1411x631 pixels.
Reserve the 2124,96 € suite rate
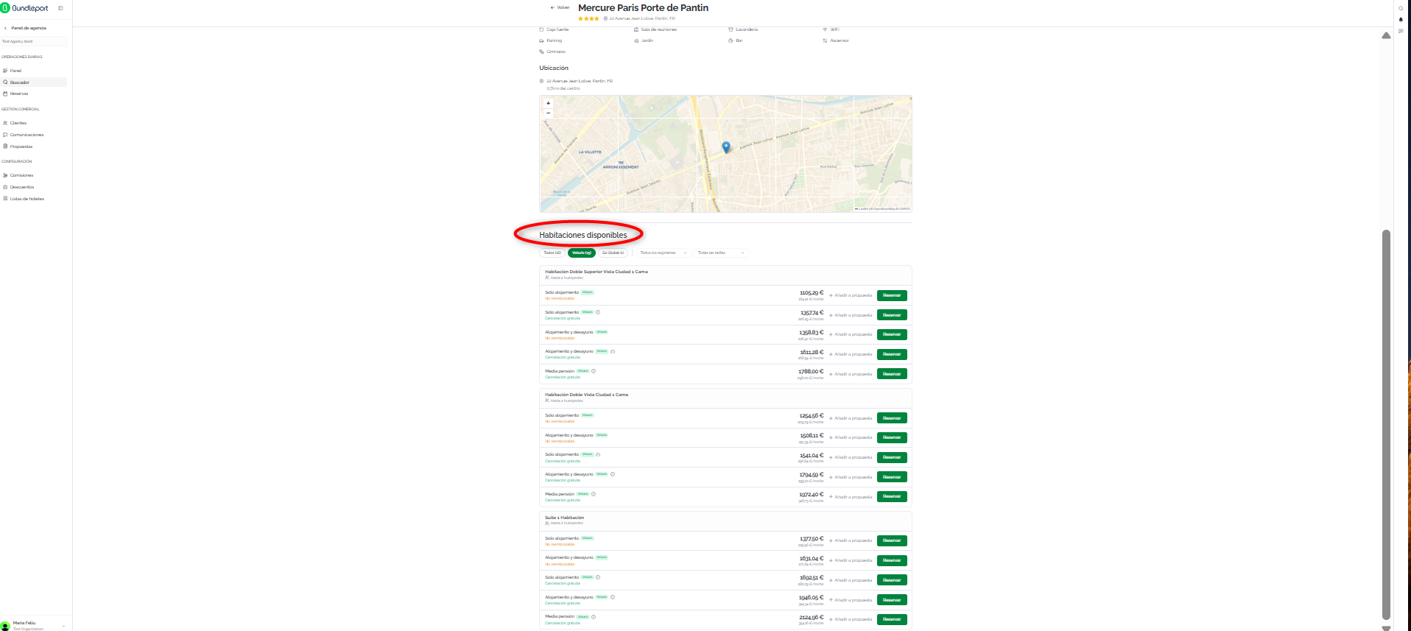(892, 619)
